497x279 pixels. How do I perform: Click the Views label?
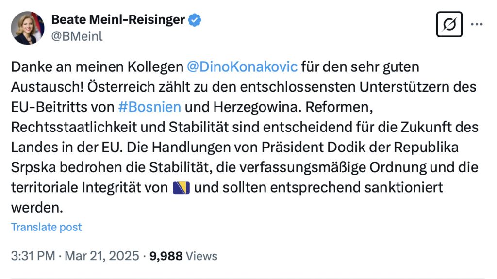pyautogui.click(x=201, y=255)
